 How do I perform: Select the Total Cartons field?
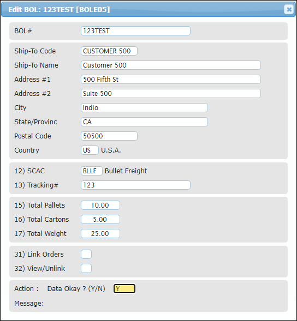[100, 220]
